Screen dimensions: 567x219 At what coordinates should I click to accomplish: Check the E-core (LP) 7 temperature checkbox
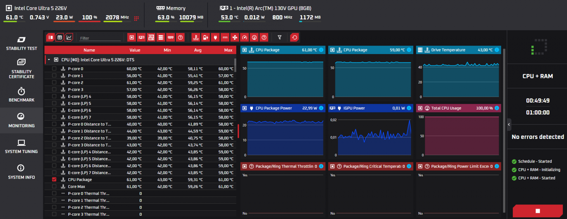click(54, 117)
